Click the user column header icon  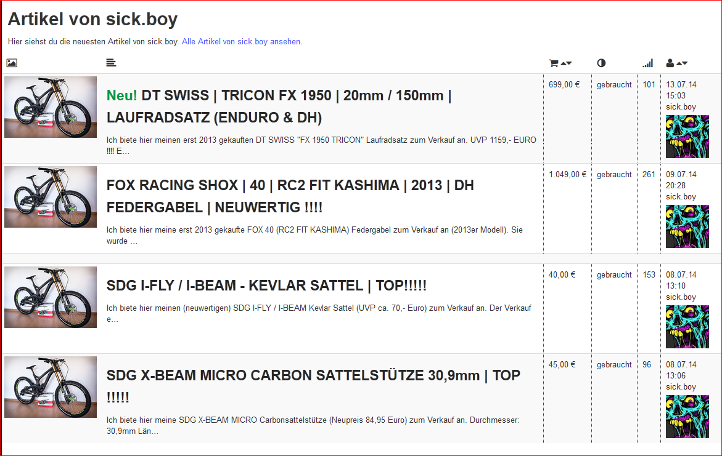click(670, 63)
